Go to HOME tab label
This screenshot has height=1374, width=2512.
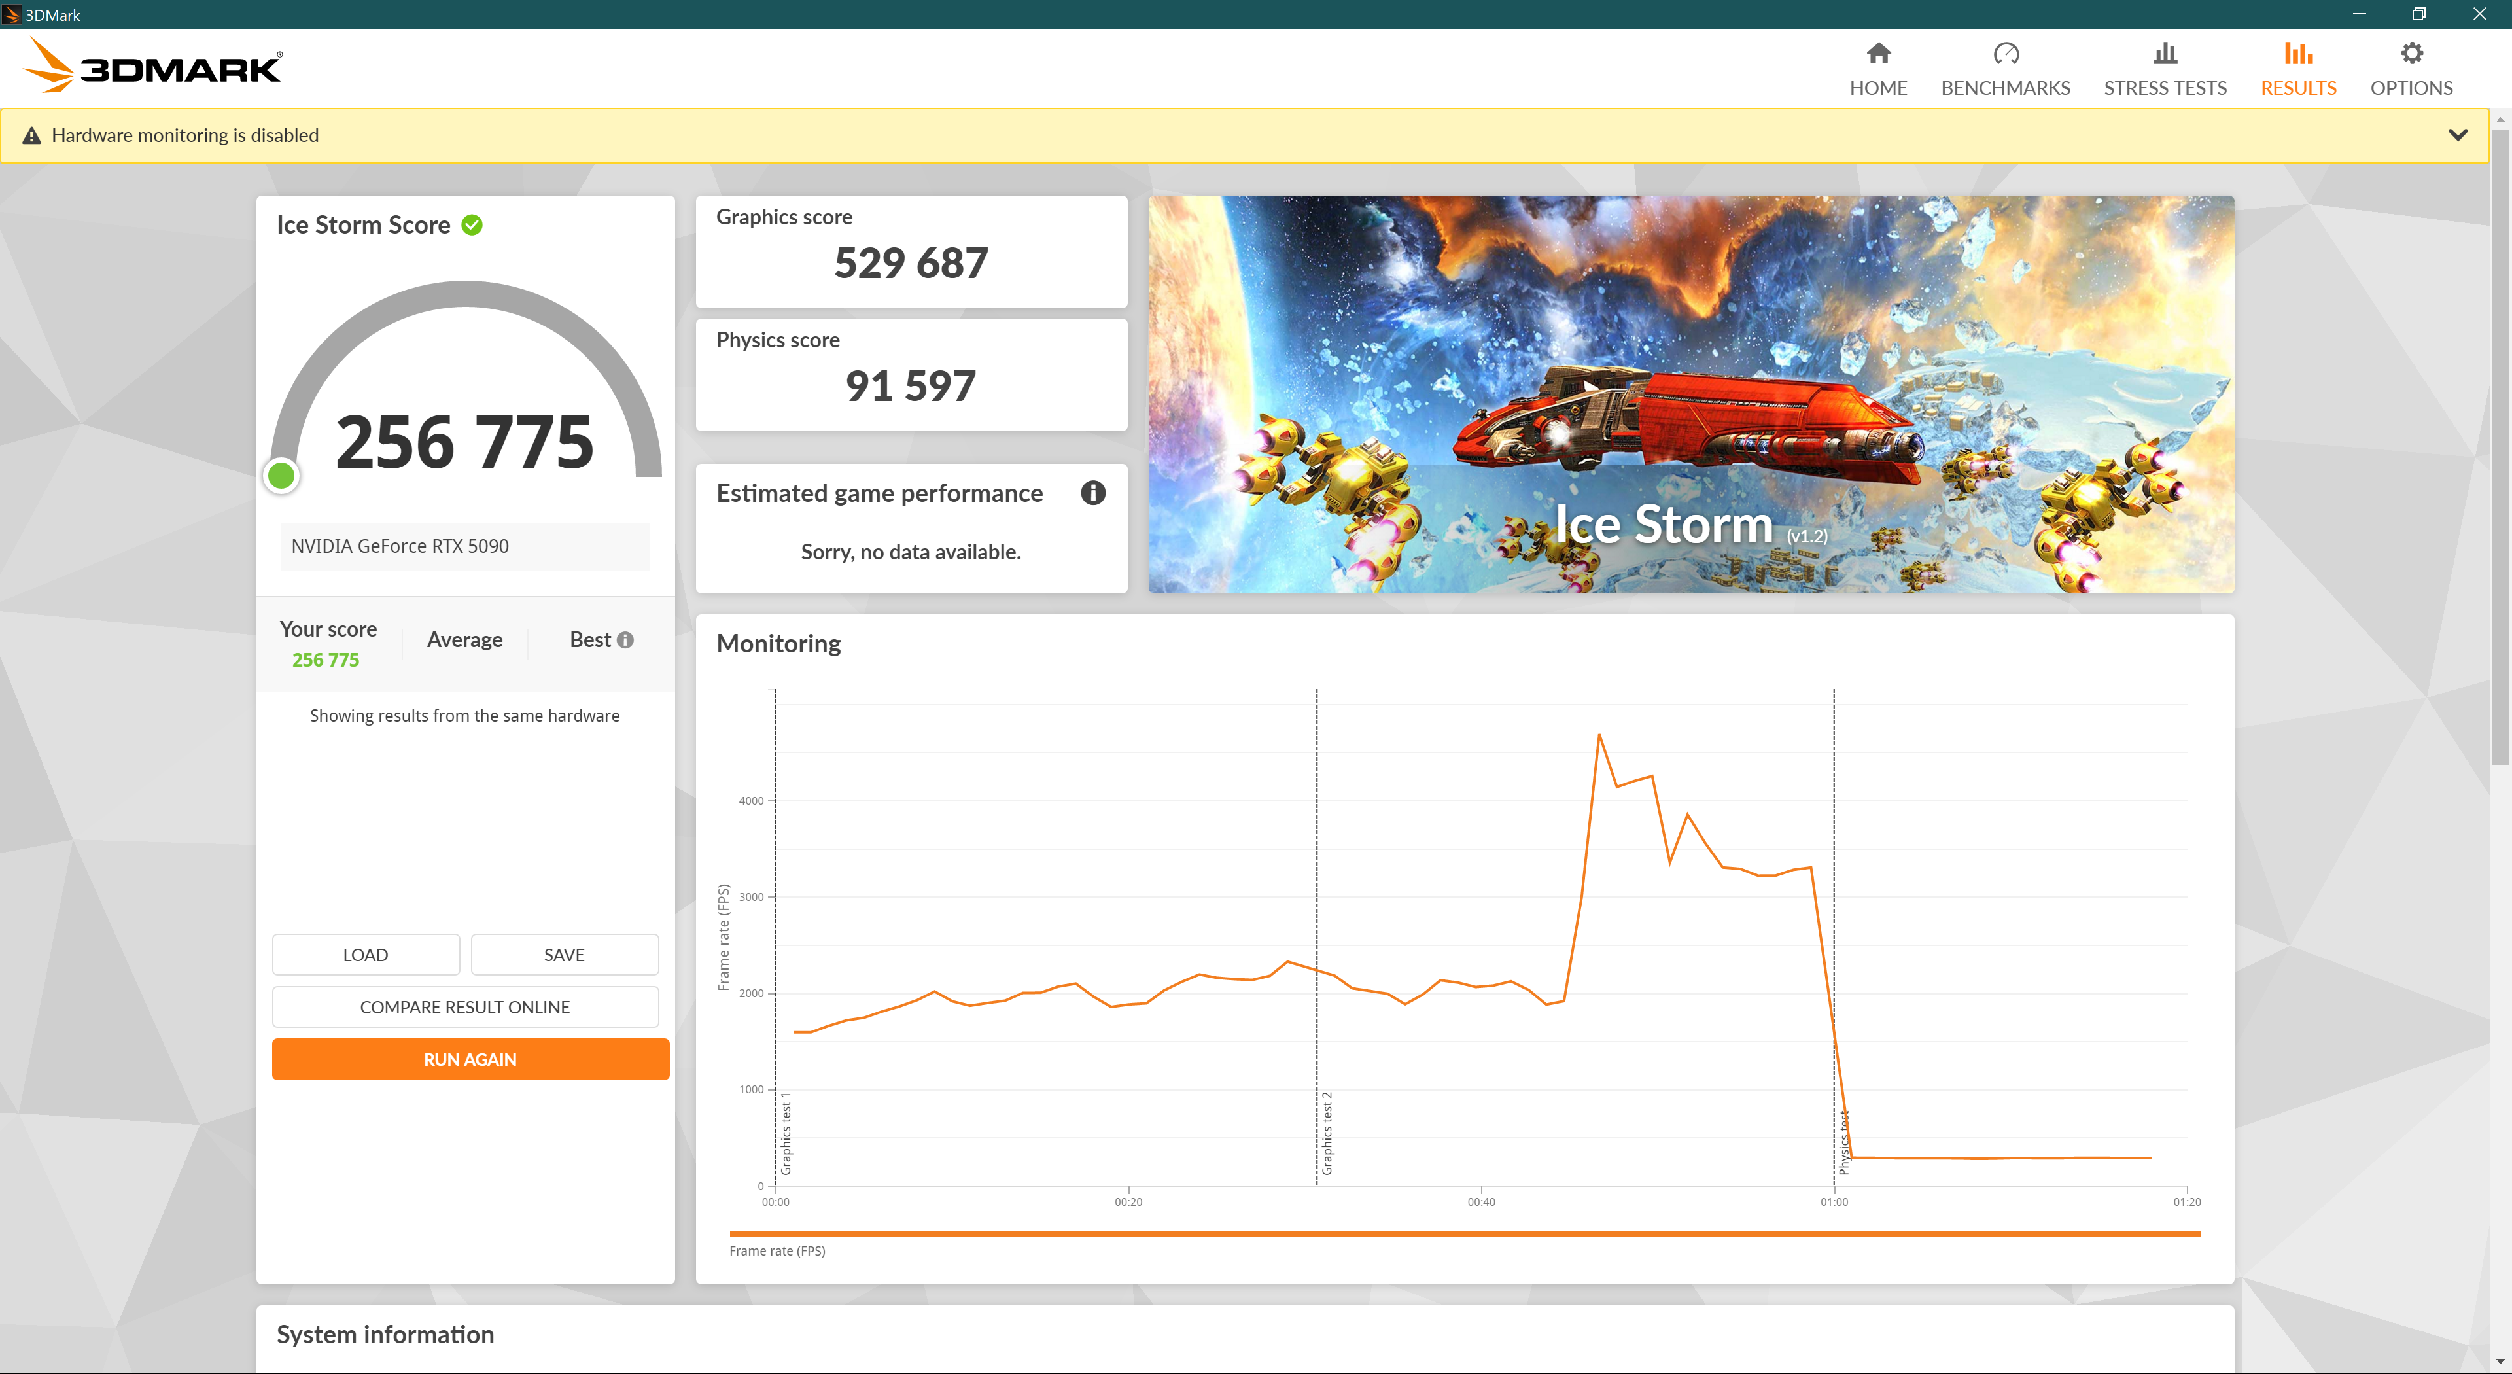pyautogui.click(x=1878, y=88)
